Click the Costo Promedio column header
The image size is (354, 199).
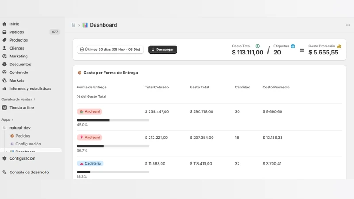click(276, 87)
